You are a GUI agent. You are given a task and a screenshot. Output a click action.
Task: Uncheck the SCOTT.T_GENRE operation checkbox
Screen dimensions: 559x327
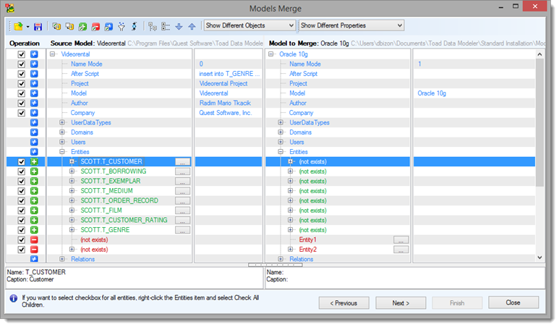(22, 230)
